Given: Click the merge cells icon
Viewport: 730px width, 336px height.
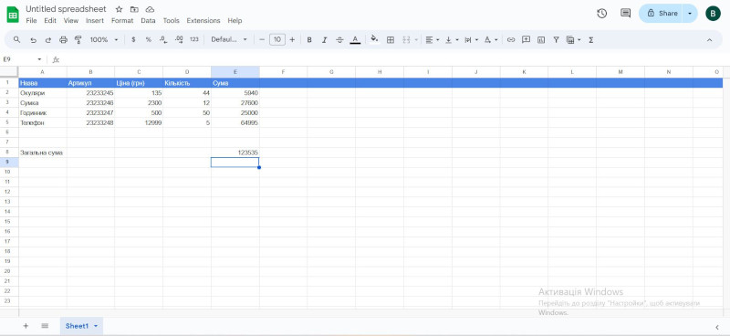Looking at the screenshot, I should [x=406, y=40].
